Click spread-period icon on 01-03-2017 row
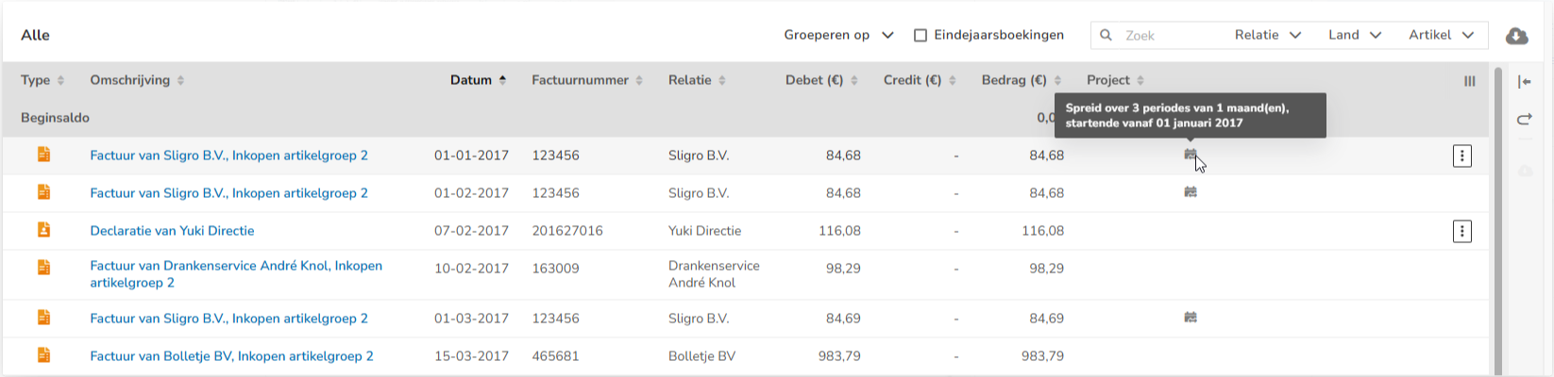1554x377 pixels. pos(1191,318)
